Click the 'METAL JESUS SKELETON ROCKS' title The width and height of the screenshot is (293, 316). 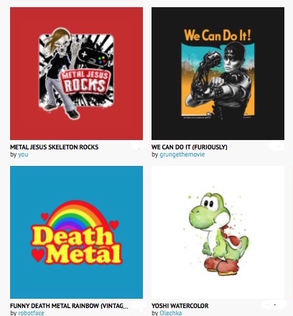54,147
